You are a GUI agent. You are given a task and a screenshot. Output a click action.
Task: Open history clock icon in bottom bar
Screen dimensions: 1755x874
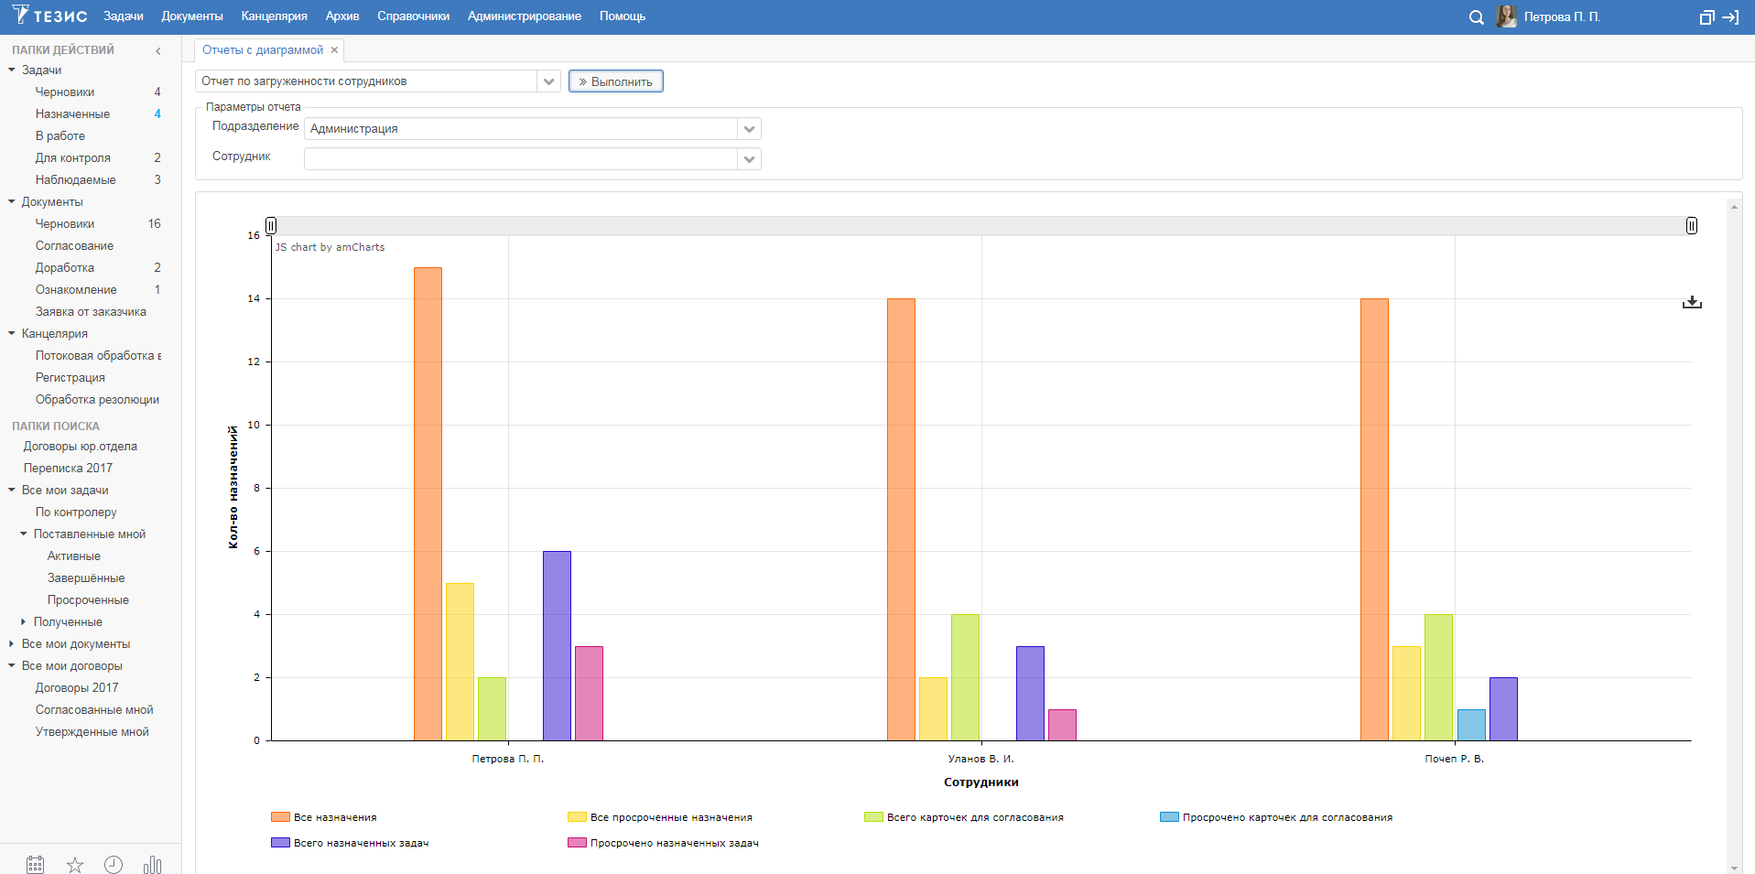(x=114, y=864)
